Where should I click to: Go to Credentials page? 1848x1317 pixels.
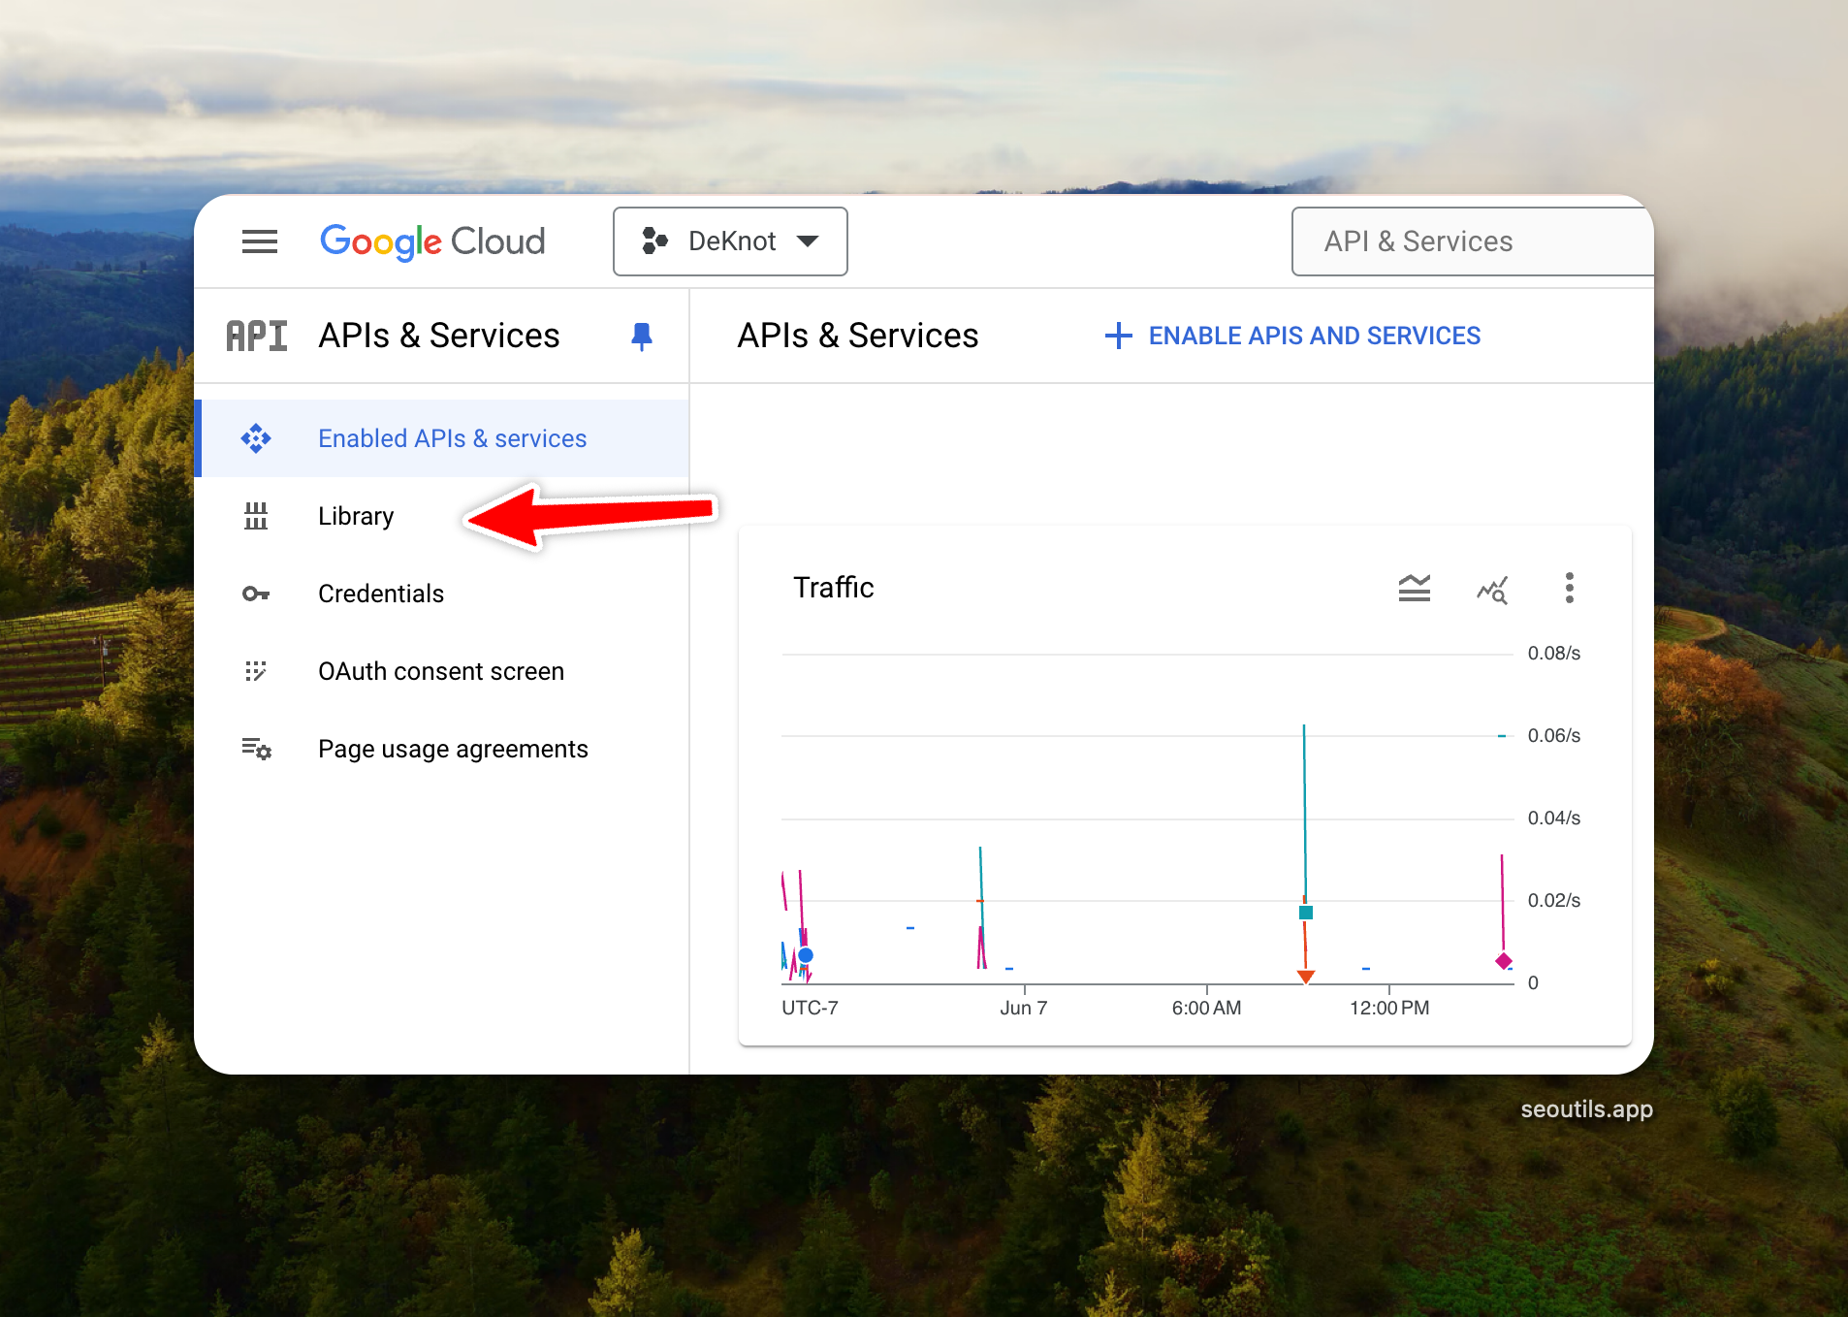[380, 594]
